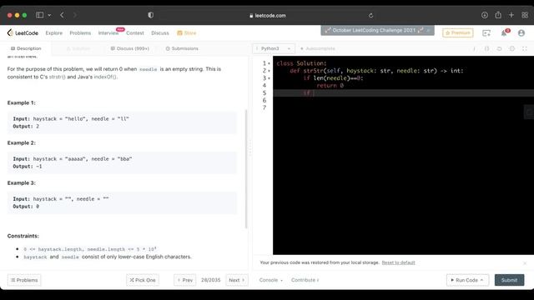Go to Next problem
Screen dimensions: 534x300
pyautogui.click(x=237, y=280)
